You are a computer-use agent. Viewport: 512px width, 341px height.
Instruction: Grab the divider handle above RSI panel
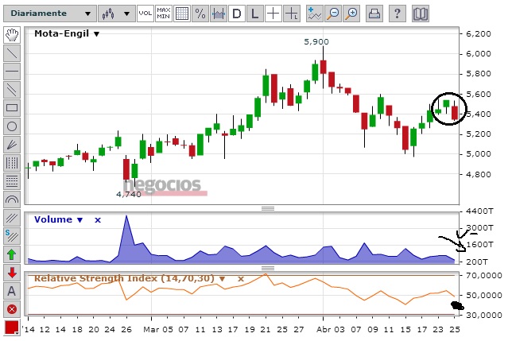coord(268,268)
